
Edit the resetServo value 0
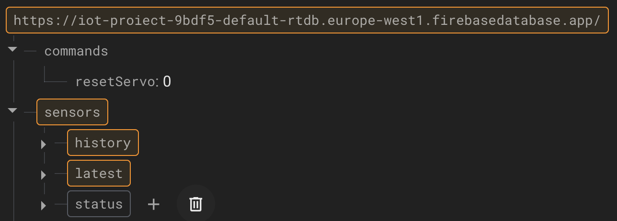(x=167, y=82)
